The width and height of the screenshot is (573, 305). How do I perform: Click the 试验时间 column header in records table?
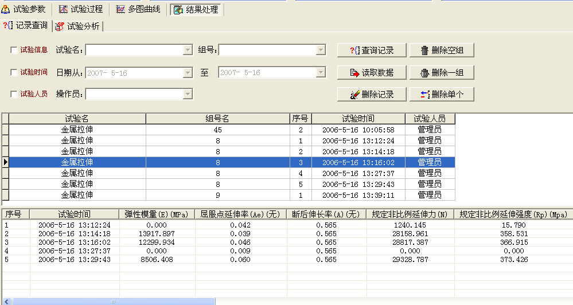pos(358,119)
